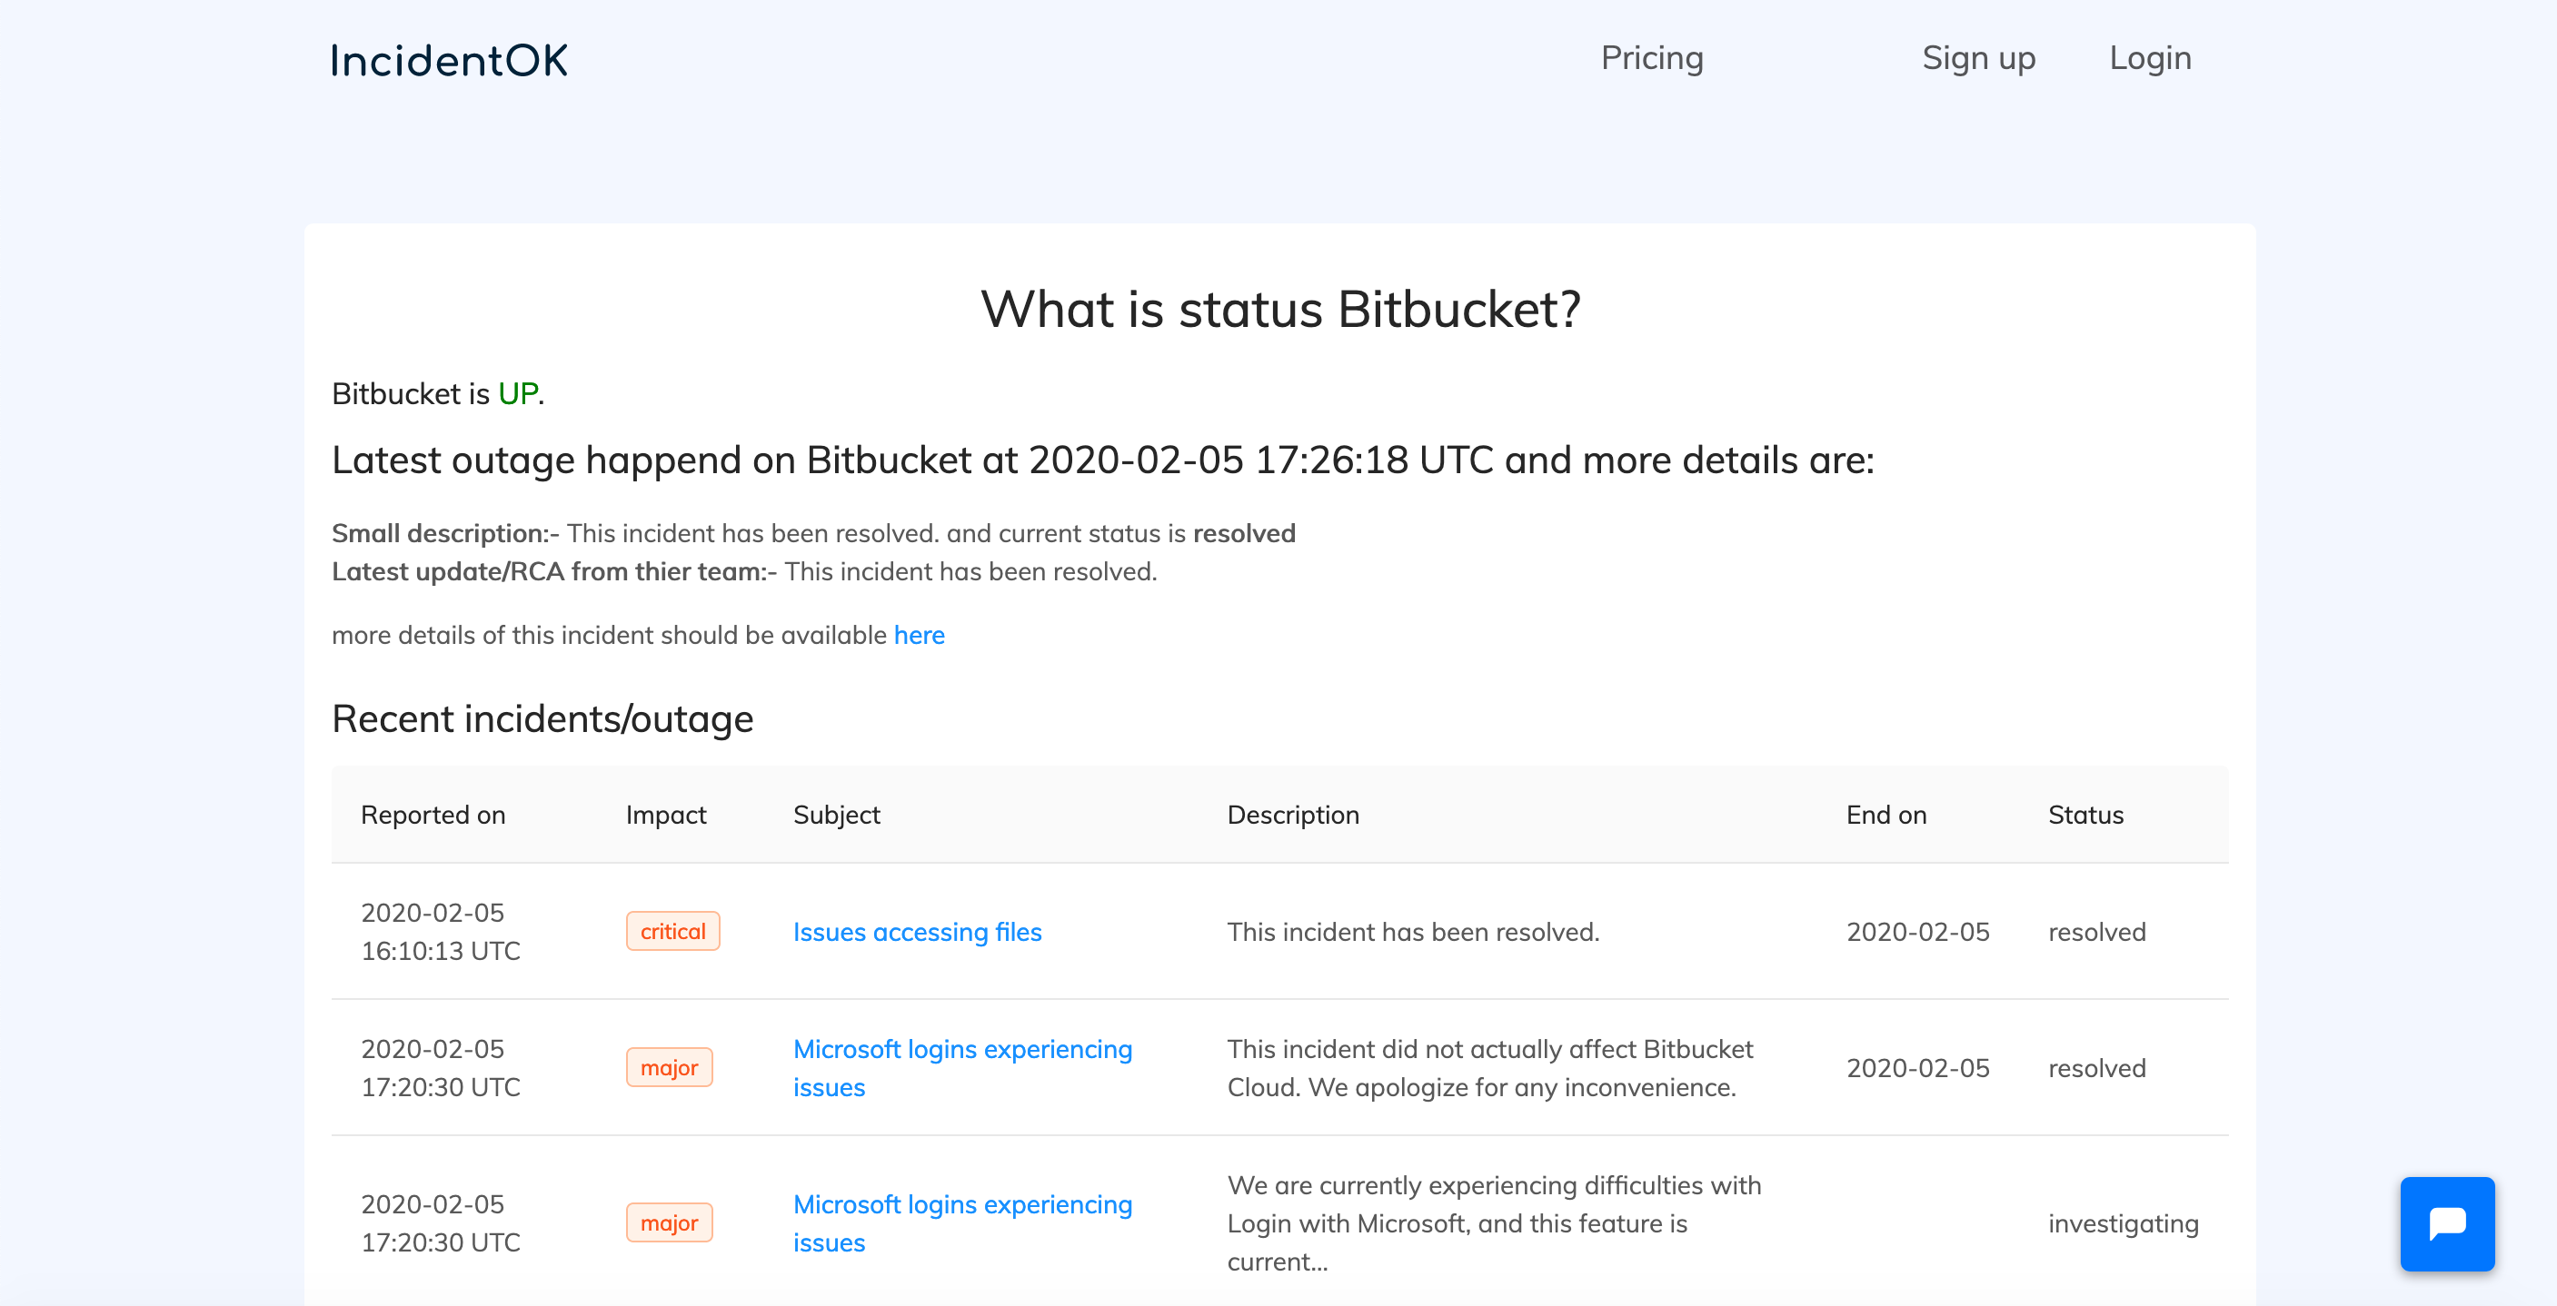Image resolution: width=2557 pixels, height=1306 pixels.
Task: Click the Description column header
Action: 1293,815
